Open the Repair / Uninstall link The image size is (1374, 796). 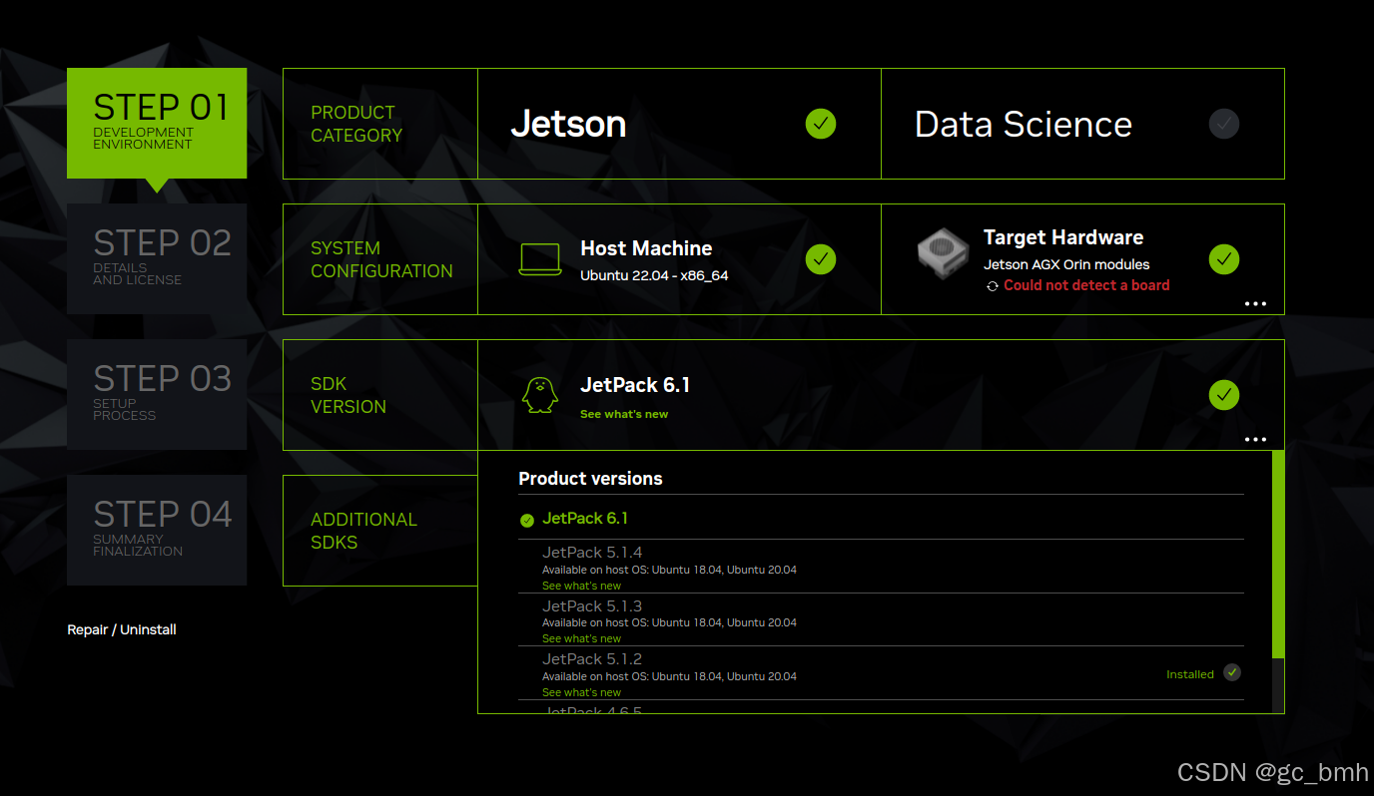coord(122,629)
